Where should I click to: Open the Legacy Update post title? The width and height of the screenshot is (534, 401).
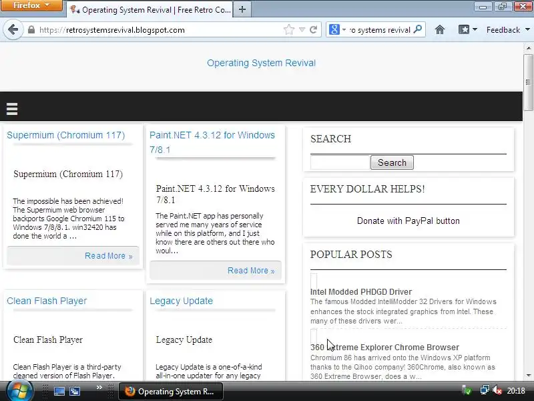[181, 301]
